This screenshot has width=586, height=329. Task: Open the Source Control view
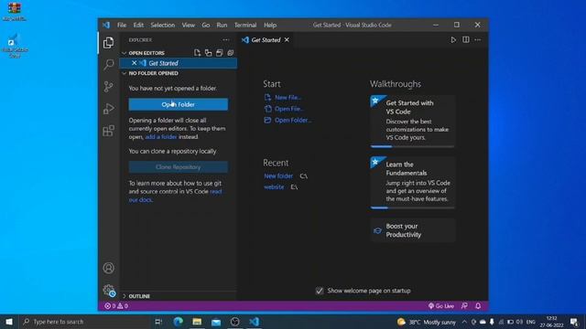coord(108,87)
